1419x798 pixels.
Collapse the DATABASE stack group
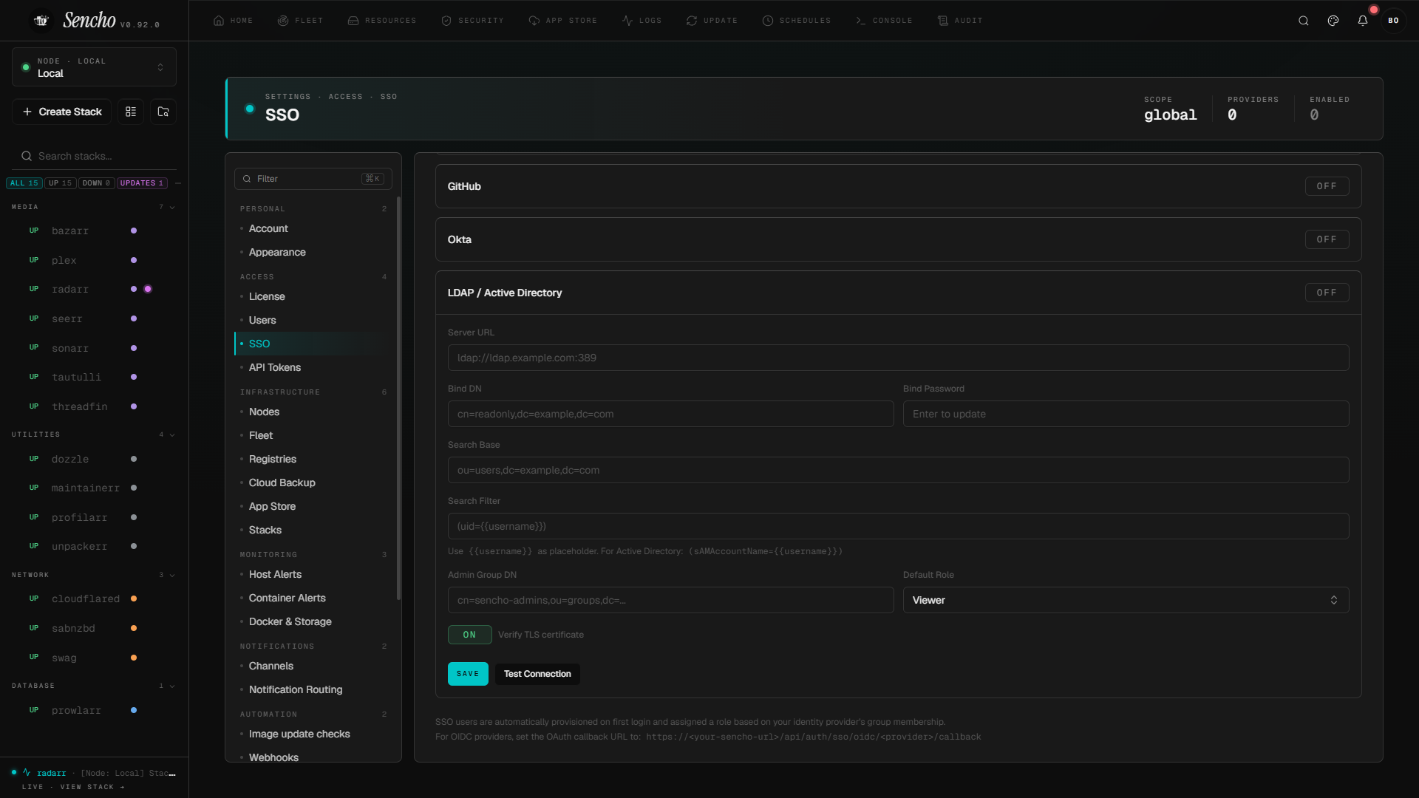pyautogui.click(x=172, y=686)
